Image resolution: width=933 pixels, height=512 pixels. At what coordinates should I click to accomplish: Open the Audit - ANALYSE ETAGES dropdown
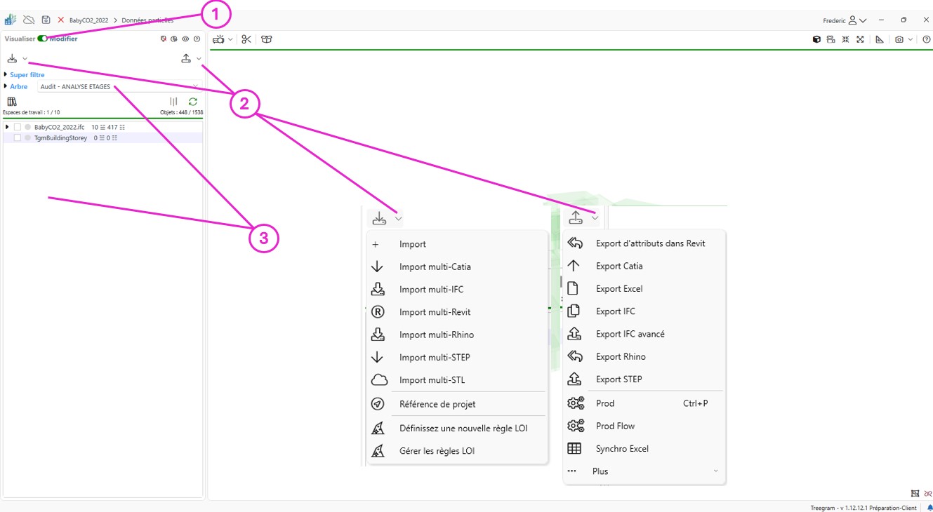click(x=118, y=87)
